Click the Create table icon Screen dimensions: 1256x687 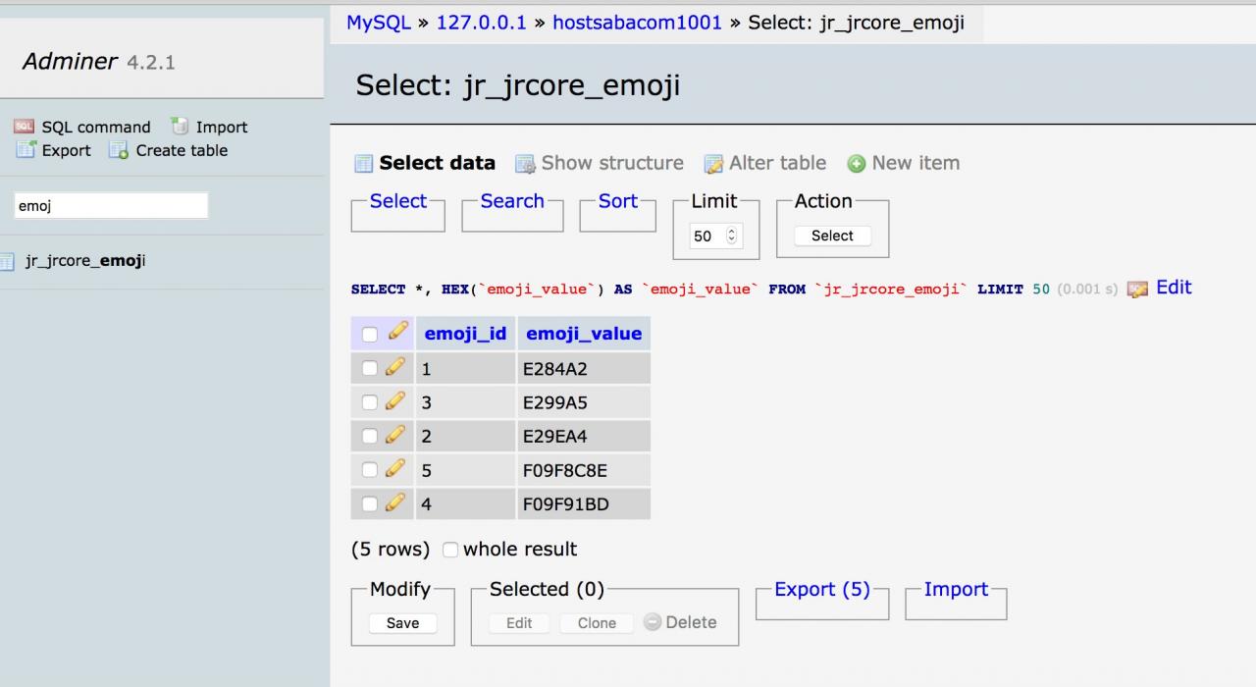tap(119, 150)
